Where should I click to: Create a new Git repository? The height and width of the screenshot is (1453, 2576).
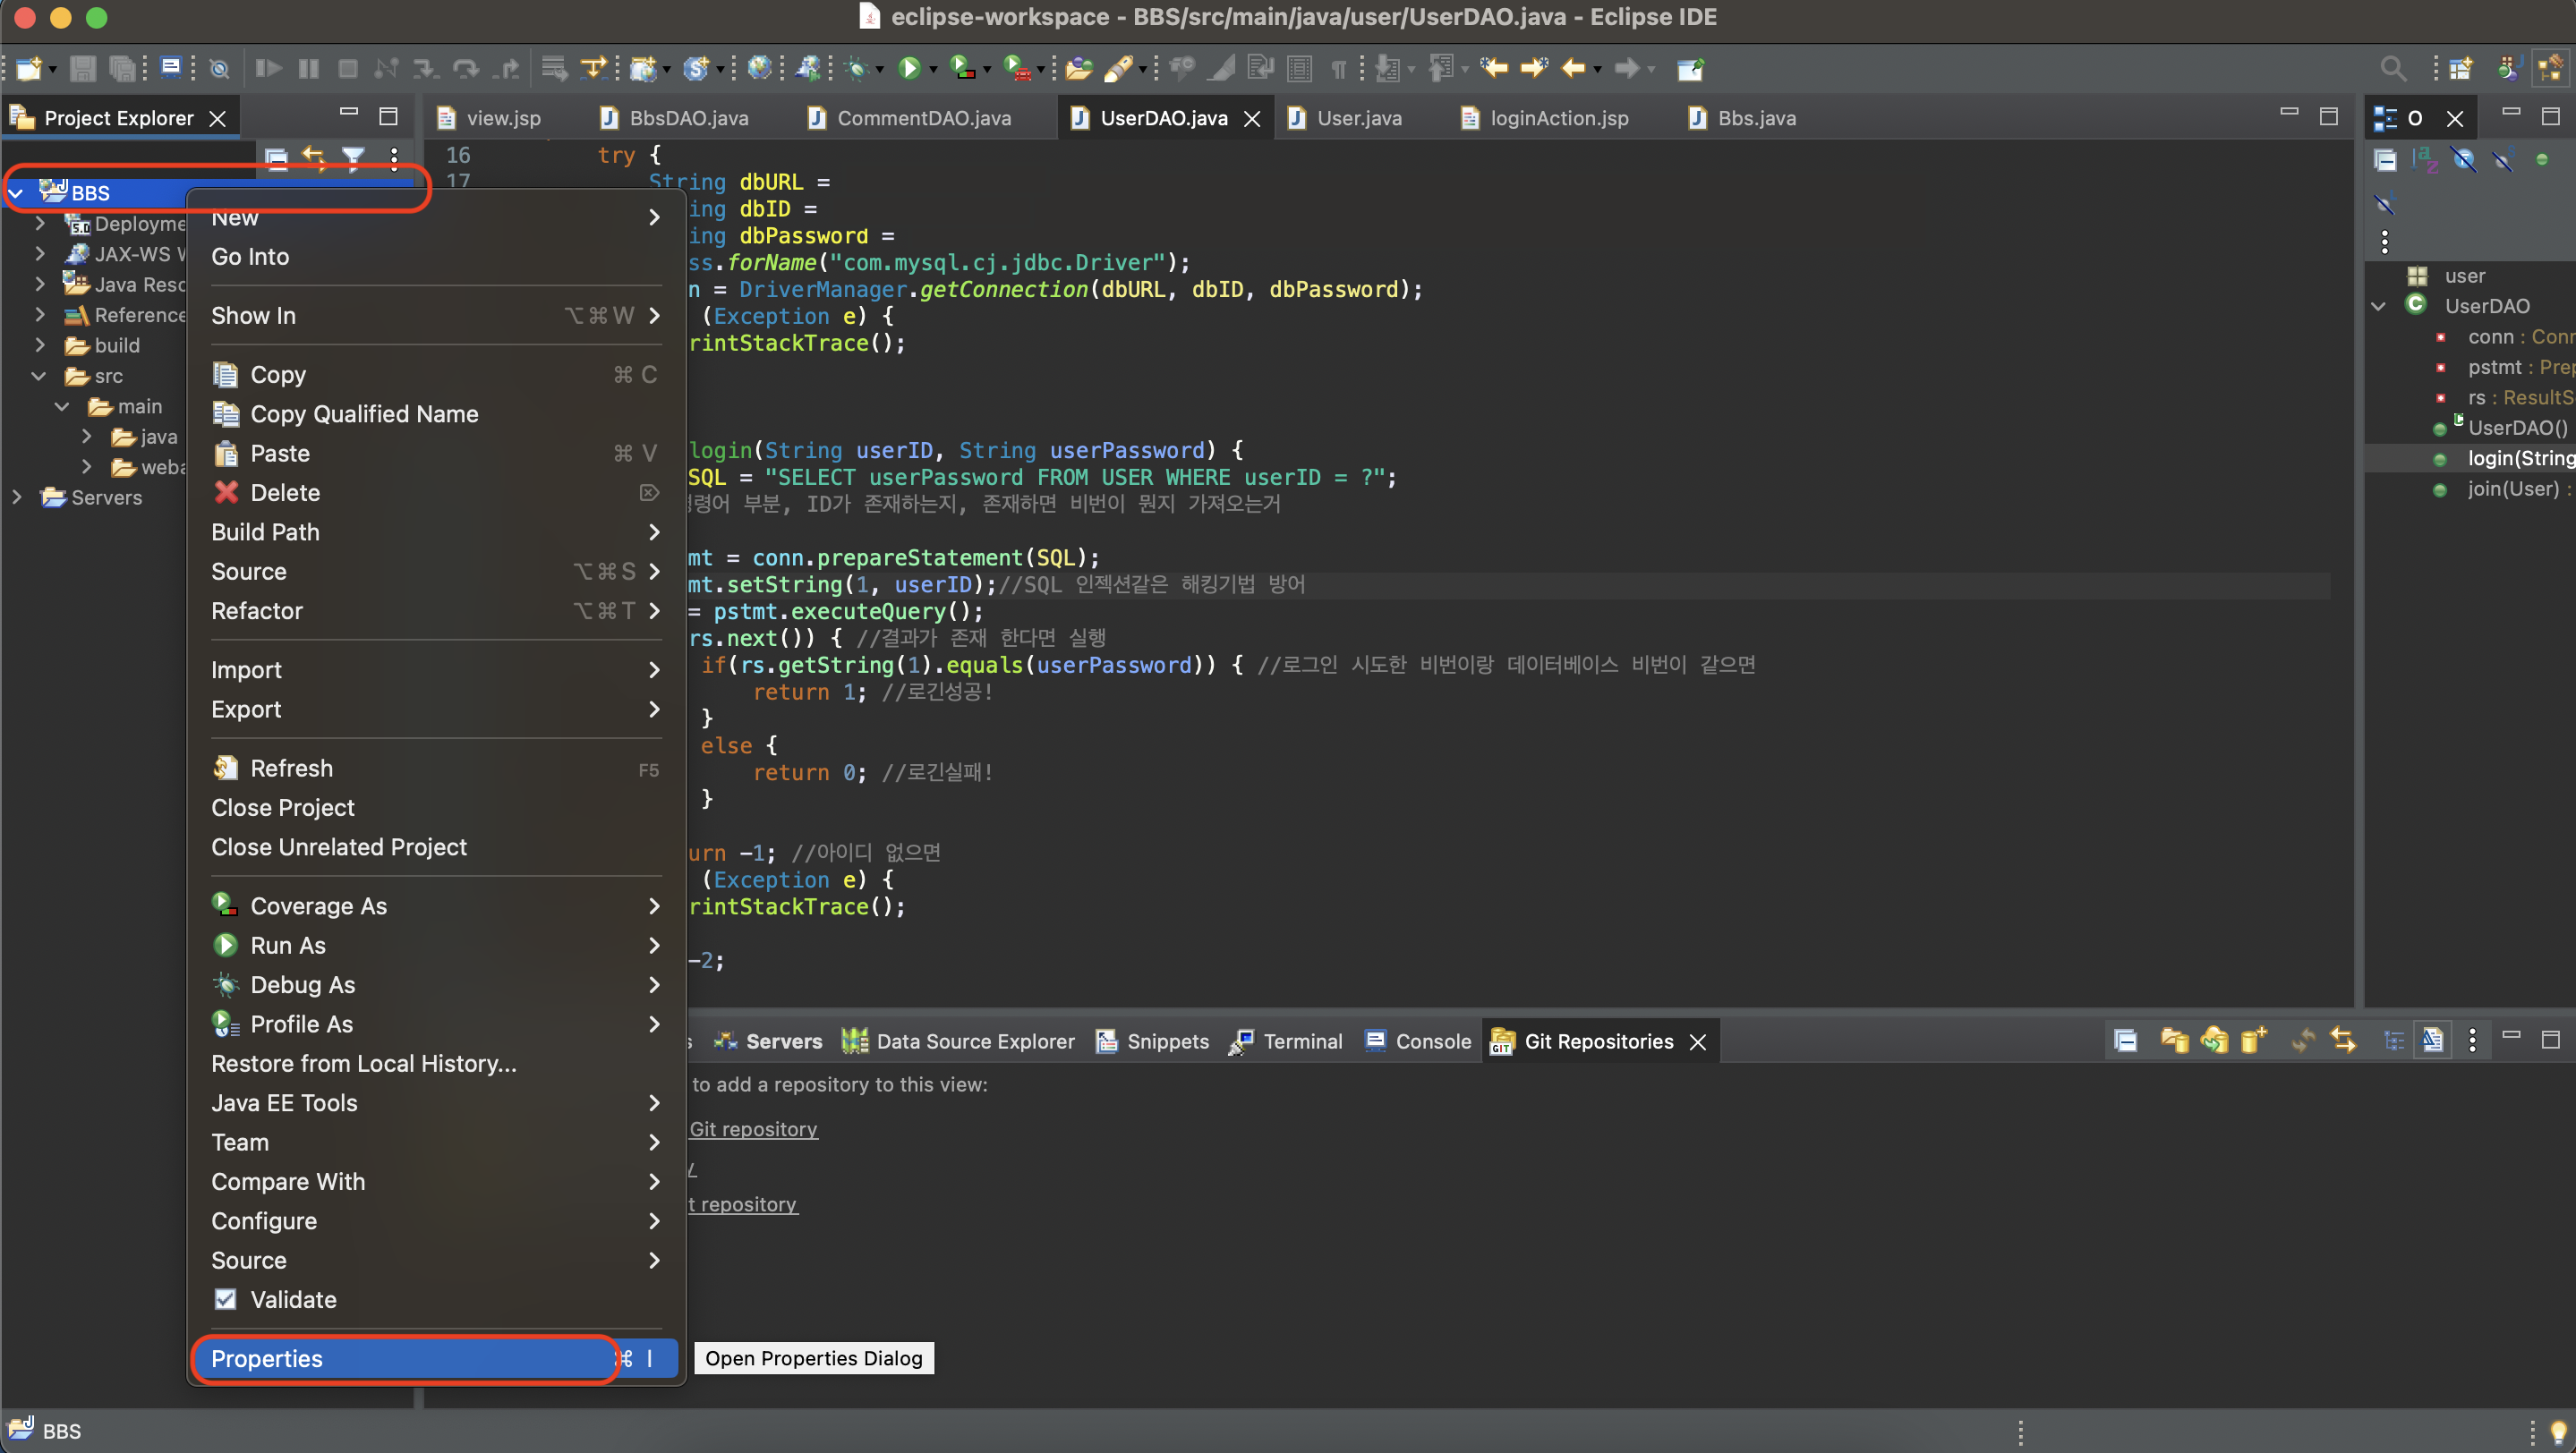click(x=2254, y=1040)
